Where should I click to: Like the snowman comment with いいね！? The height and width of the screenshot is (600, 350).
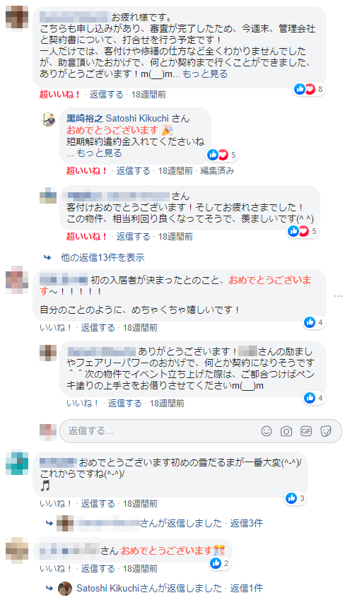click(x=56, y=504)
